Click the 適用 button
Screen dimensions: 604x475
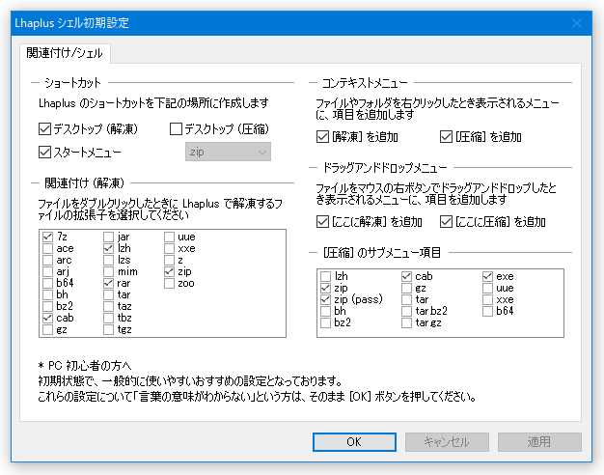point(539,442)
